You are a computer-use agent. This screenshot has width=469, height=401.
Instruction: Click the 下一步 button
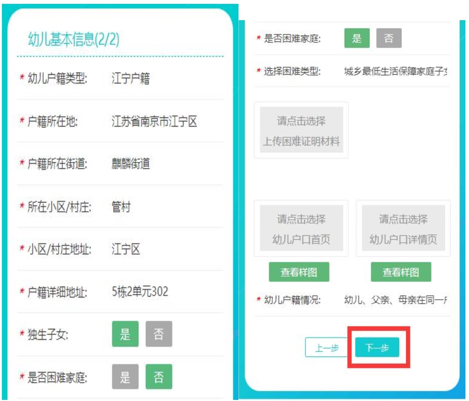(377, 347)
